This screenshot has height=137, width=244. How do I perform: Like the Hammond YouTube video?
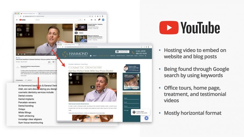(49, 62)
